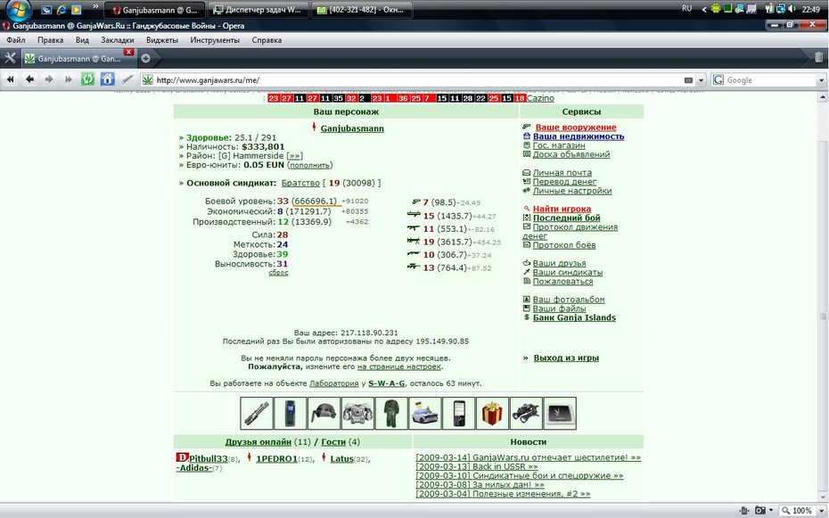
Task: Open the car inventory item
Action: tap(425, 414)
